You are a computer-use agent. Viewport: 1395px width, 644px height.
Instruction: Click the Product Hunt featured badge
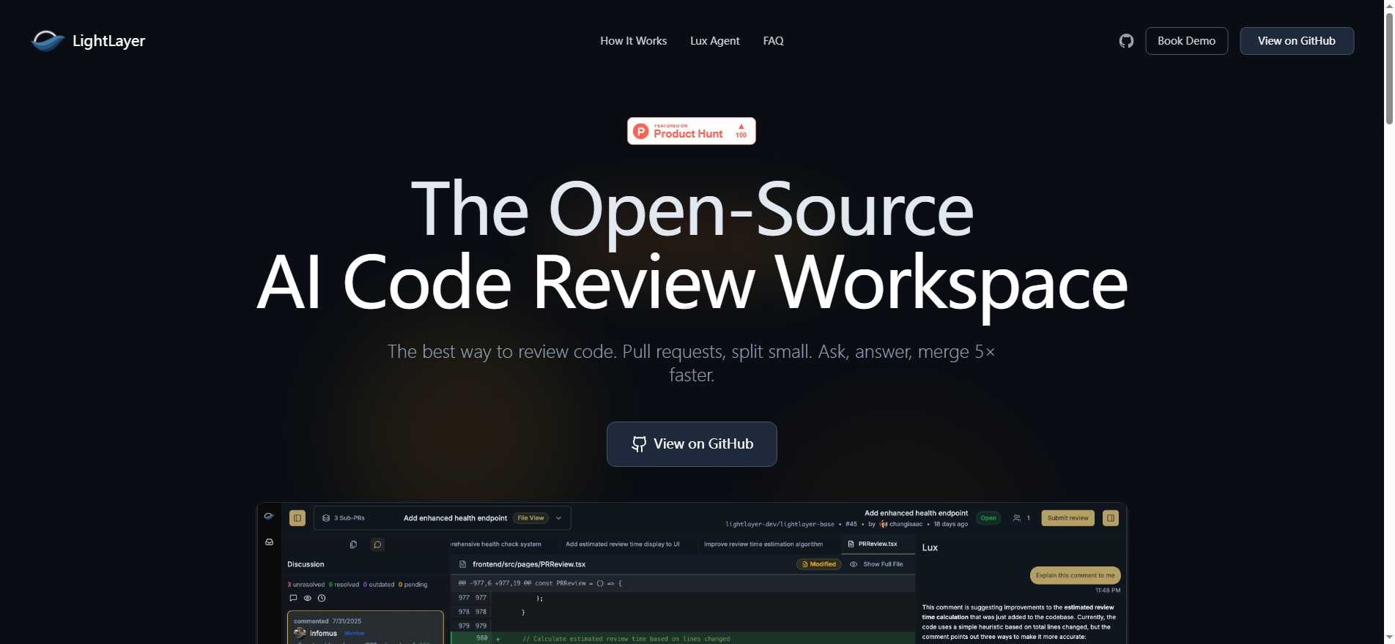[x=691, y=131]
